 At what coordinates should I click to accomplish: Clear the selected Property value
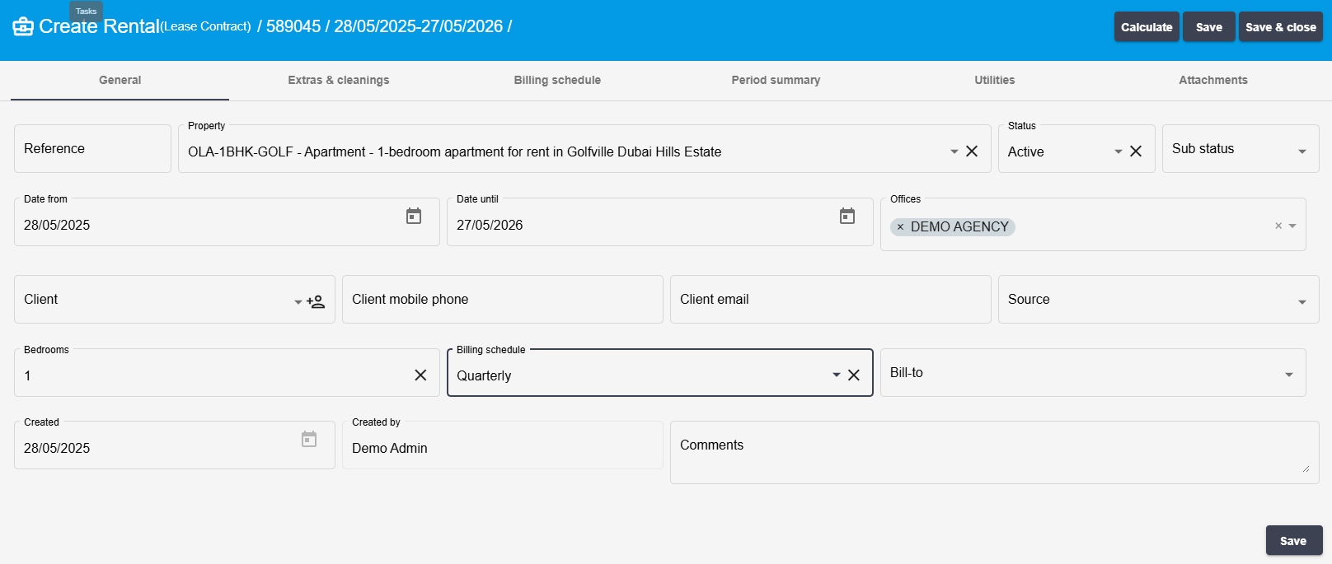click(972, 151)
